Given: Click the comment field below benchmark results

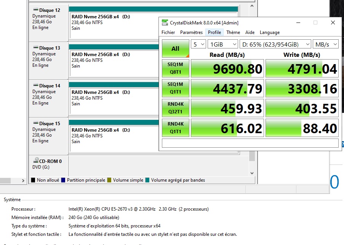Looking at the screenshot, I should point(250,143).
